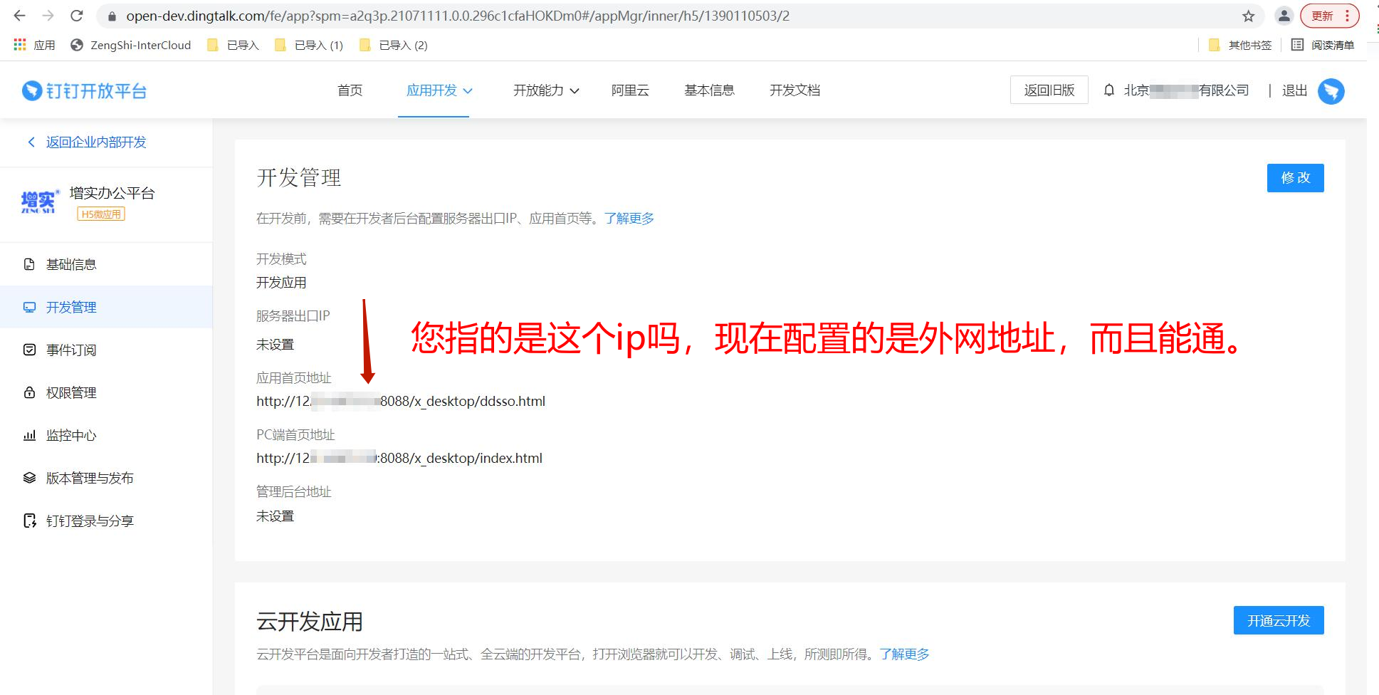1379x695 pixels.
Task: Expand the 应用开发 nav dropdown
Action: [439, 90]
